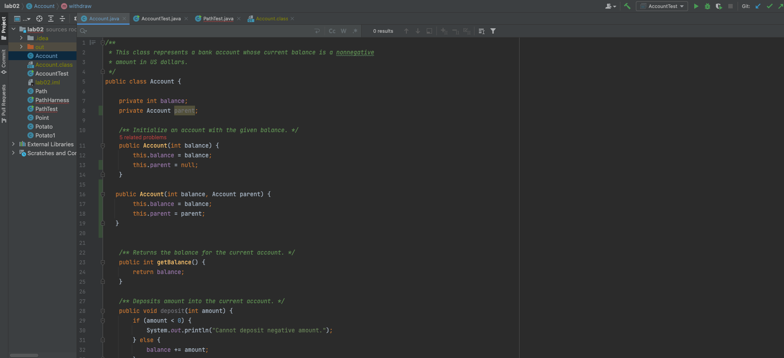Click the editor search input field
Viewport: 784px width, 358px height.
pos(195,31)
